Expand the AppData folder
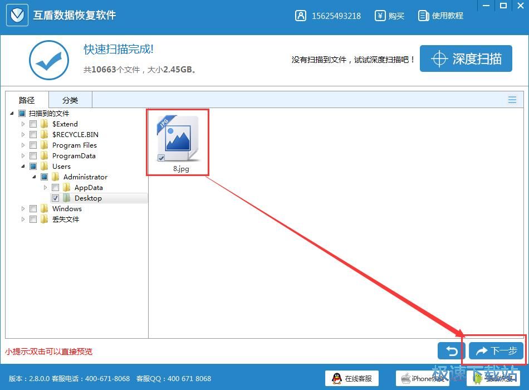 (45, 187)
